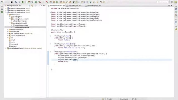
Task: Select the Package Explorer view tab
Action: coord(13,6)
